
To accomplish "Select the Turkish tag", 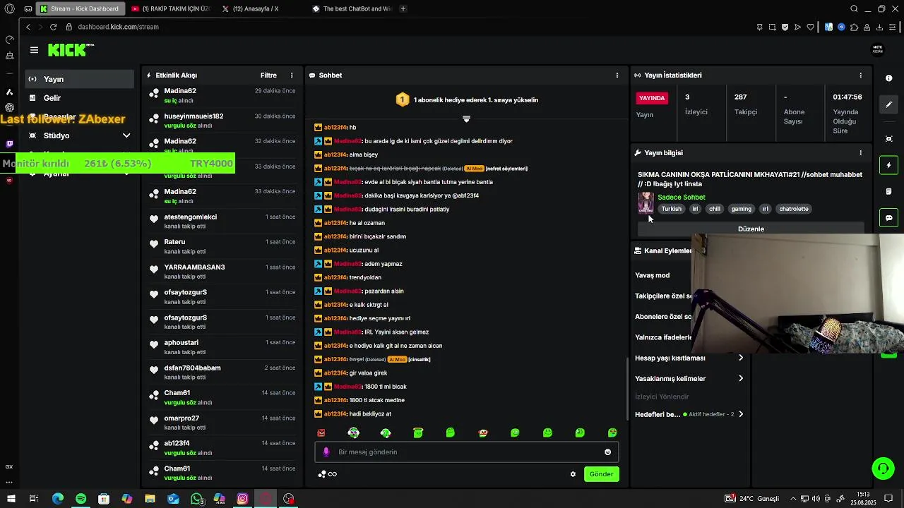I will tap(672, 209).
